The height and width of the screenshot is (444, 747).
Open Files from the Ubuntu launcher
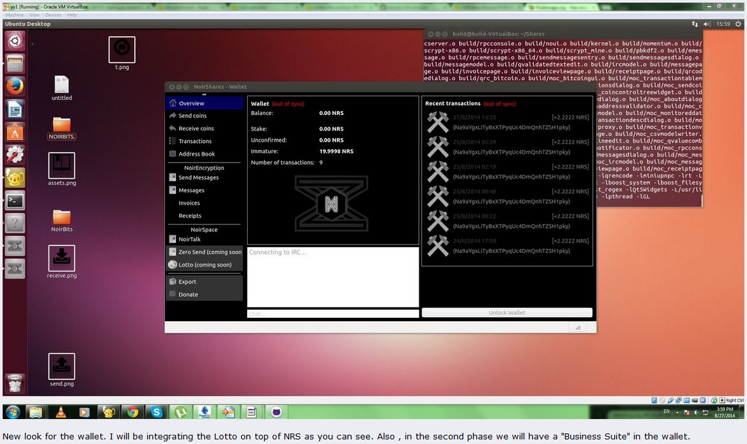(x=14, y=63)
